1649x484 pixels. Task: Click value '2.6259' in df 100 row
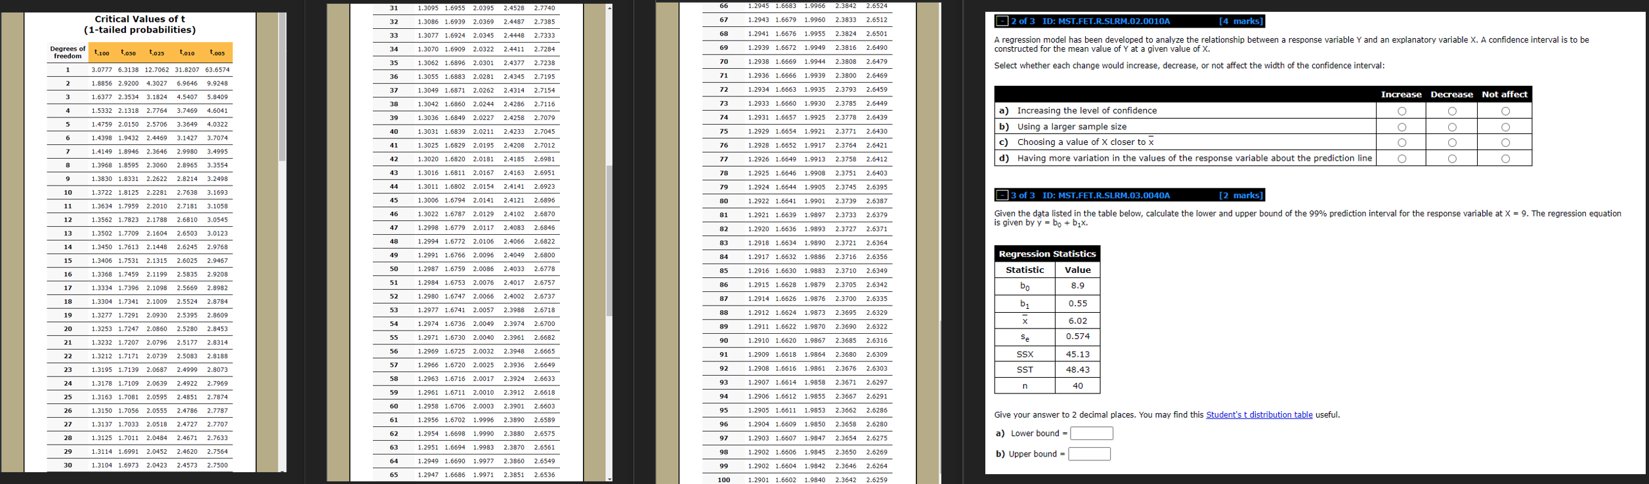(876, 480)
